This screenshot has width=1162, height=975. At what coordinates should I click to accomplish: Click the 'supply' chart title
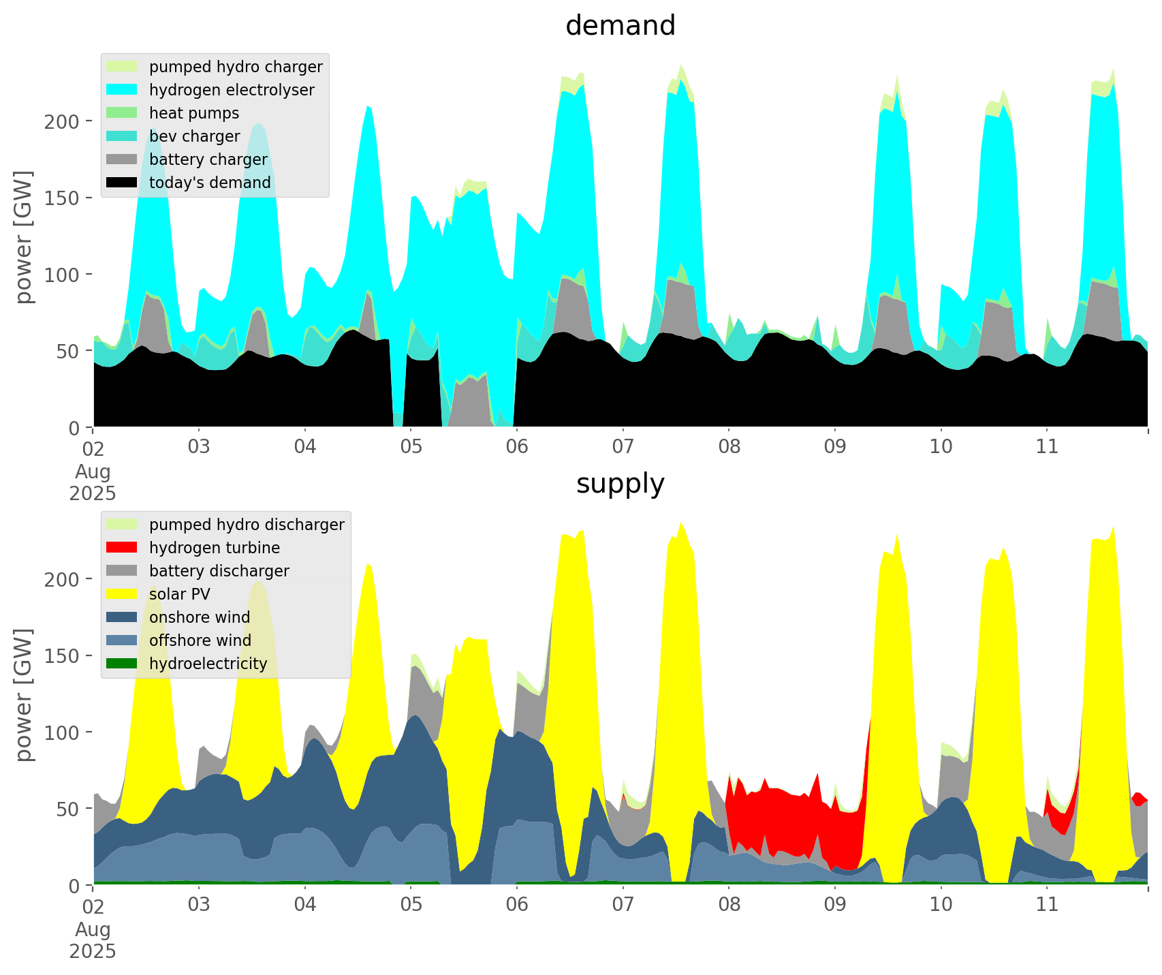[x=620, y=484]
